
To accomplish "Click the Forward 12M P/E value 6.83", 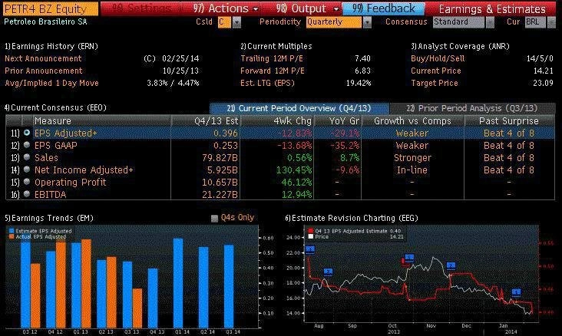I will [362, 71].
